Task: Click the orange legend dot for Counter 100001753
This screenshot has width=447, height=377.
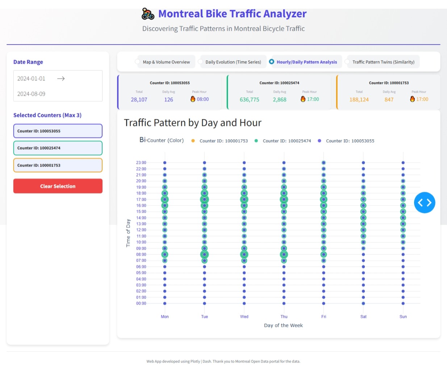Action: click(x=193, y=141)
